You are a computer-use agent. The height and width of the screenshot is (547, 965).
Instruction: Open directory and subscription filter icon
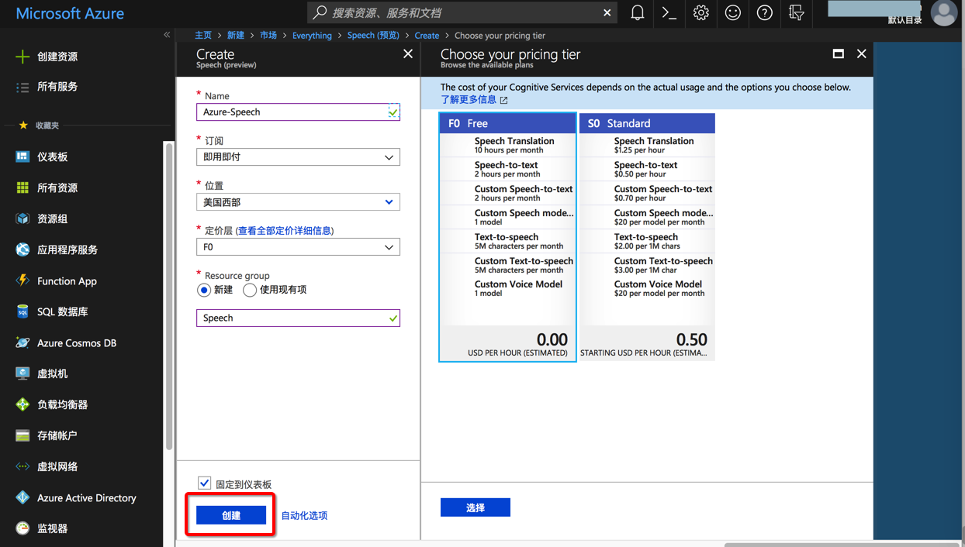pyautogui.click(x=797, y=13)
